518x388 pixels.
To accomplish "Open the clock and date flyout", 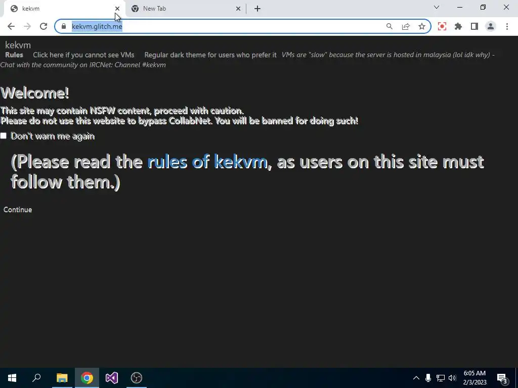I will (474, 378).
